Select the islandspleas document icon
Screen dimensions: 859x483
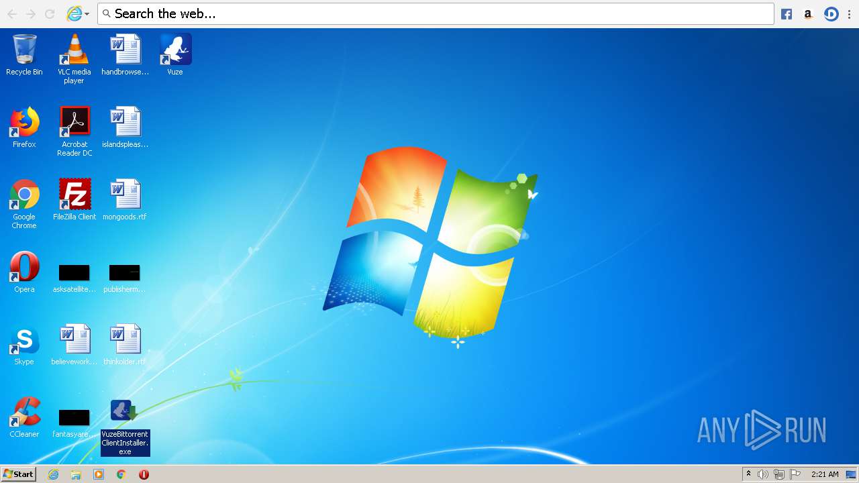click(125, 127)
